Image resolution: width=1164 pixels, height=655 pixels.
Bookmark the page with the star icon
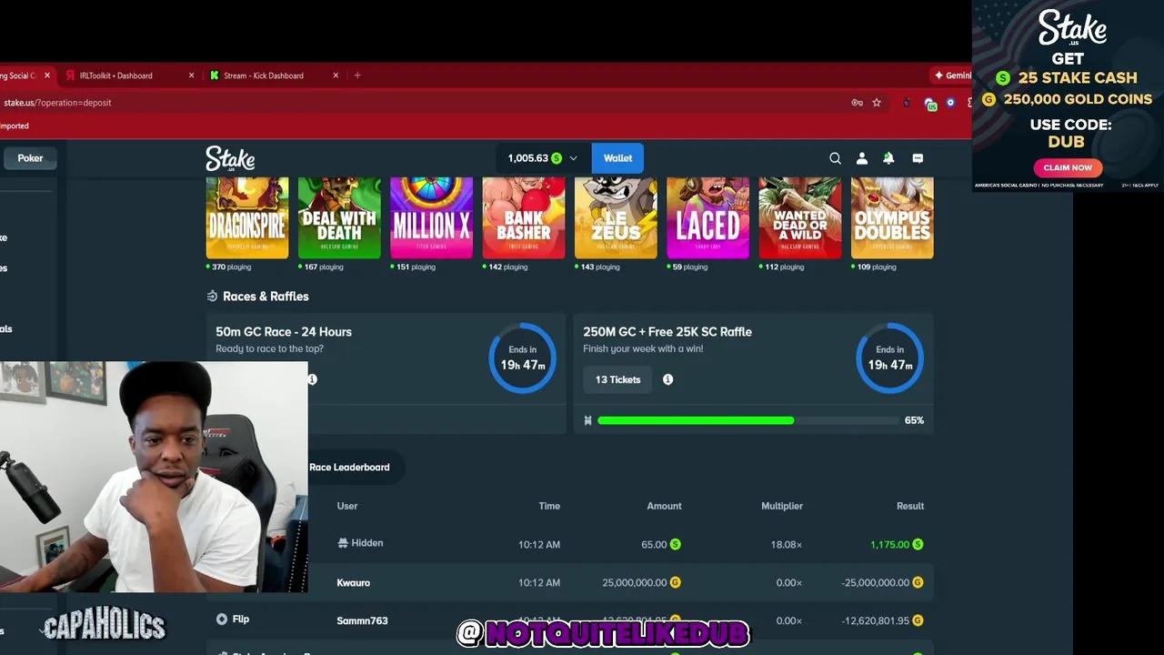pos(876,103)
